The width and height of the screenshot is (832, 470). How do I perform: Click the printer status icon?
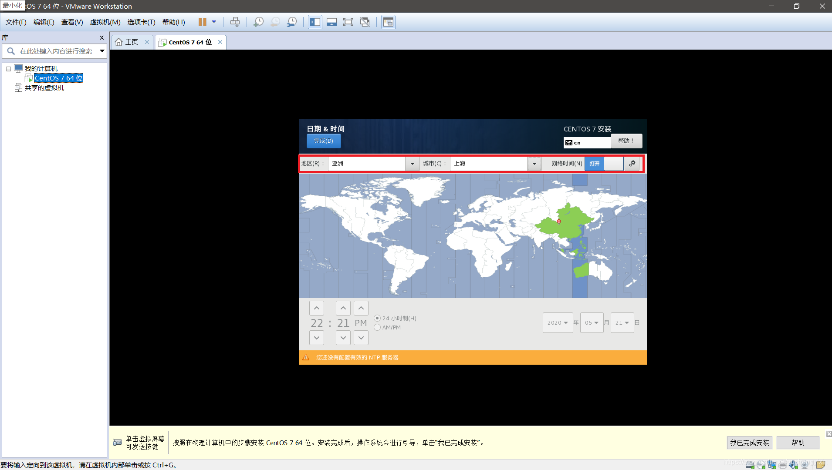tap(783, 464)
